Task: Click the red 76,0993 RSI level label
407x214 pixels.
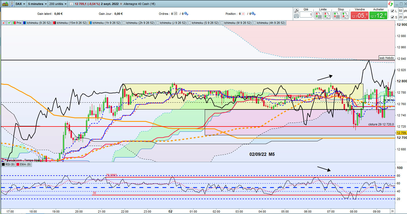Action: (x=112, y=175)
